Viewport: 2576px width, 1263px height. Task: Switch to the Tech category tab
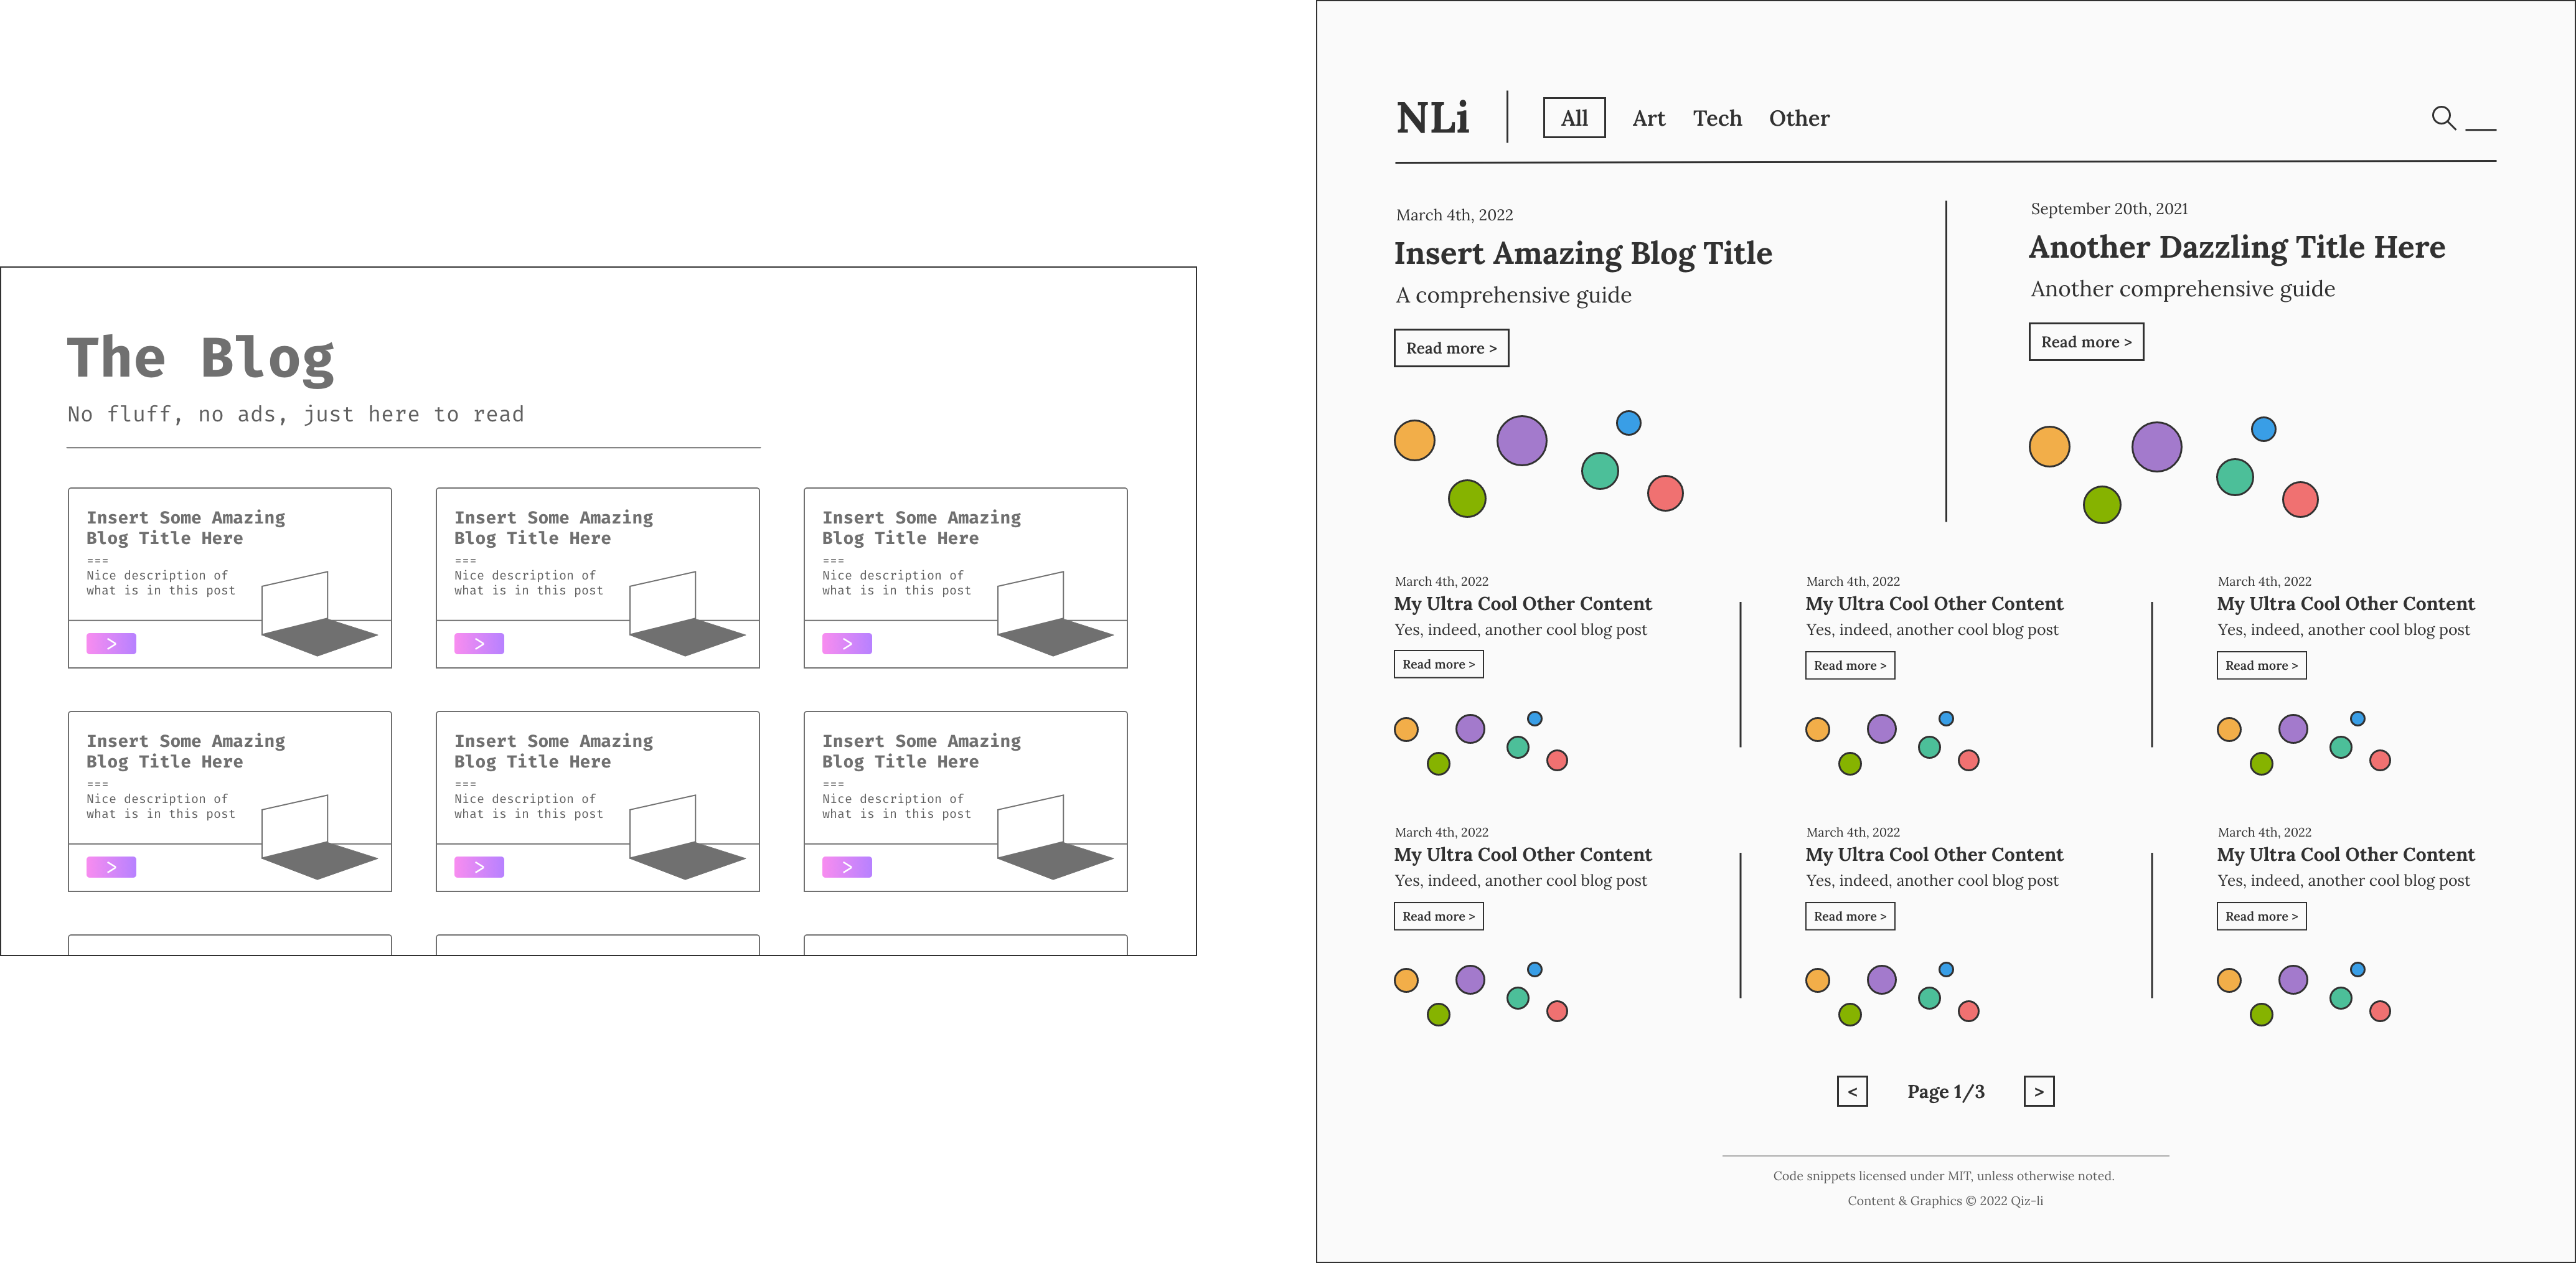[1717, 118]
